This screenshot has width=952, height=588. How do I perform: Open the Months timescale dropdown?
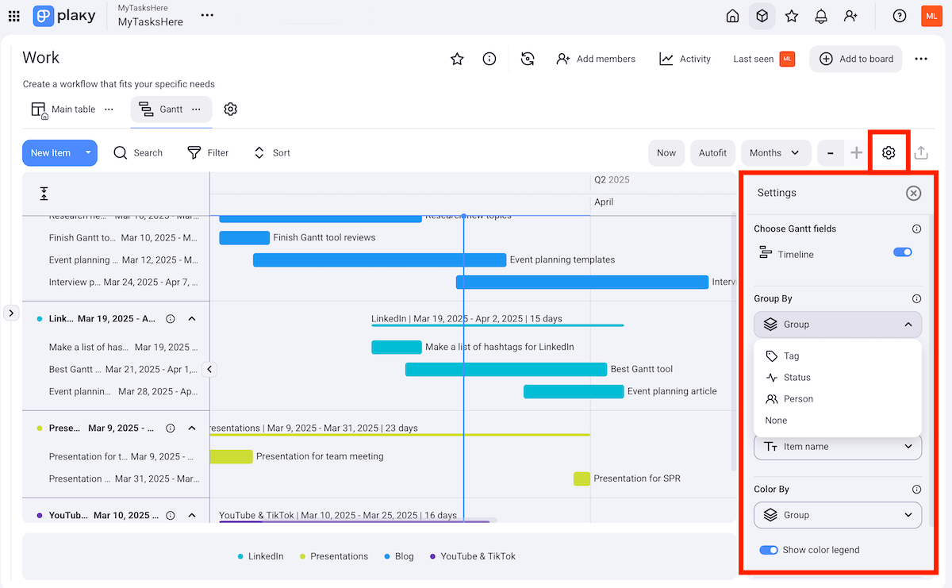(775, 153)
